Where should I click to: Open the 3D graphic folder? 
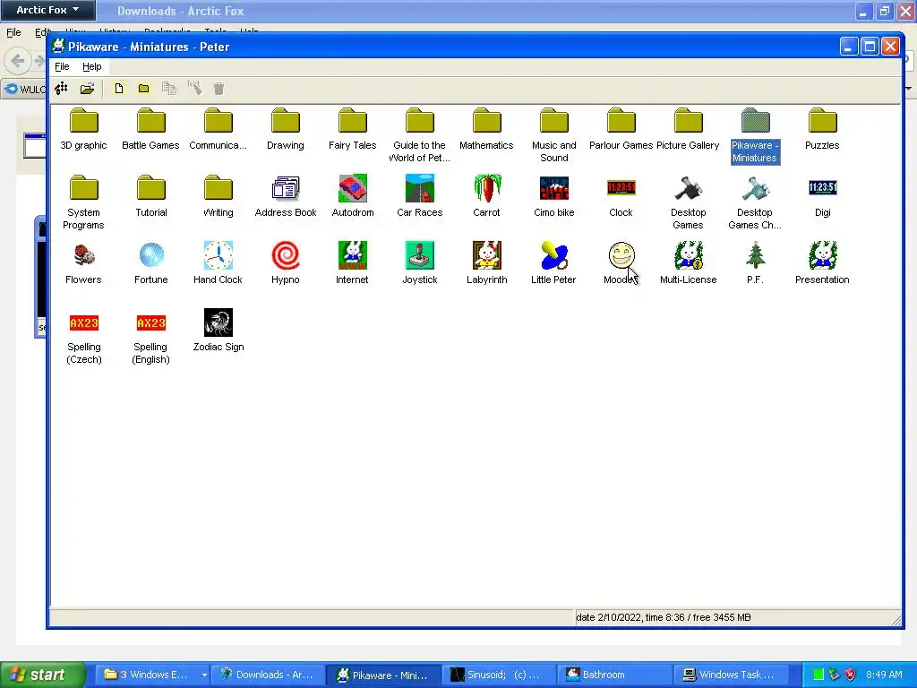coord(83,129)
